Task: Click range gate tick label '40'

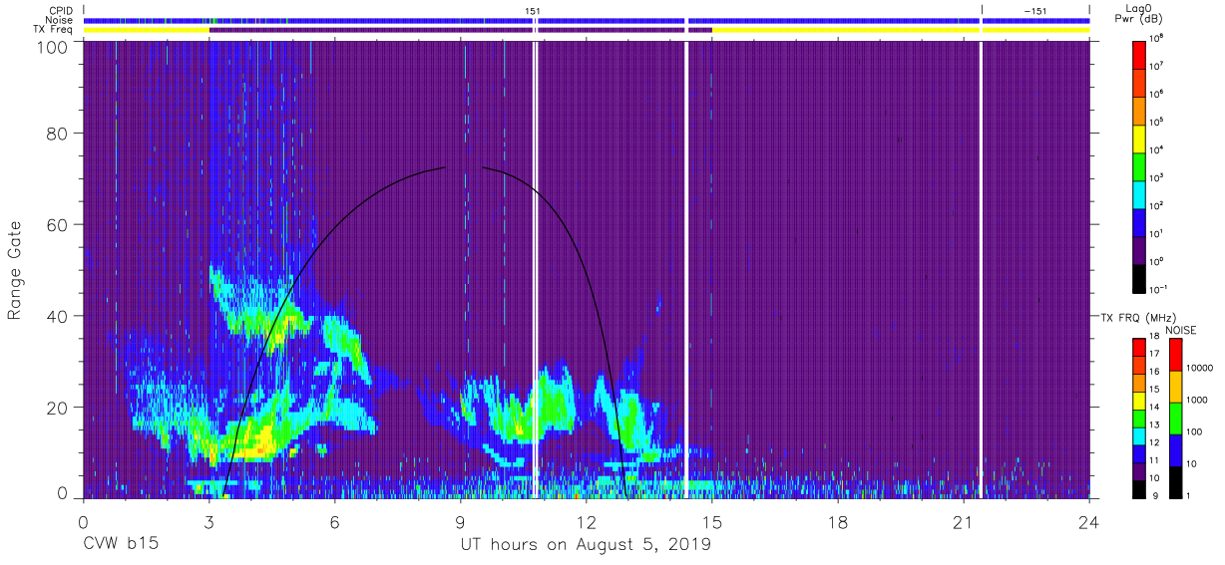Action: pos(57,315)
